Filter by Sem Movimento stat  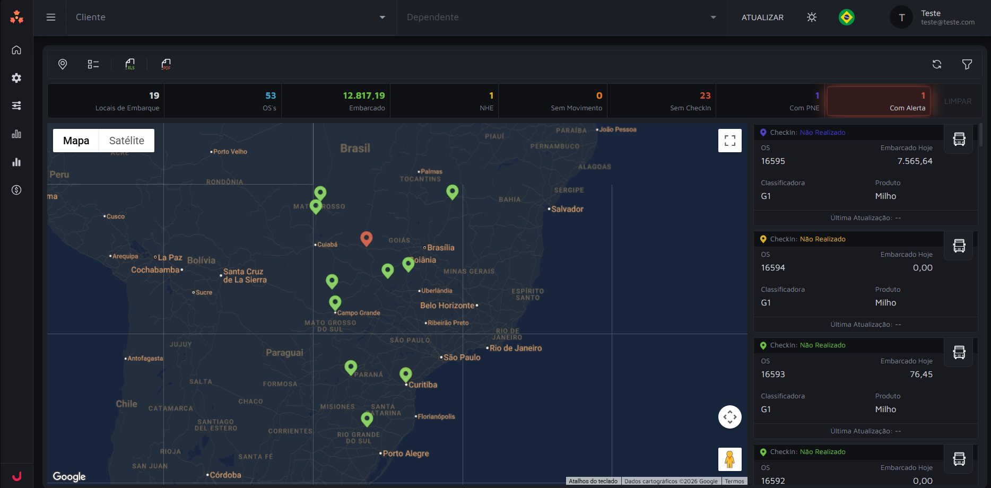click(553, 101)
